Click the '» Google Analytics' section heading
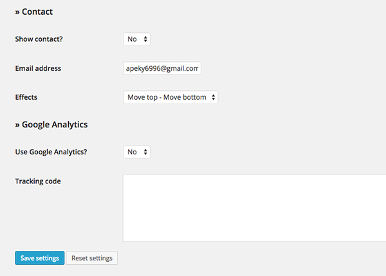Screen dimensions: 386x276 coord(51,125)
